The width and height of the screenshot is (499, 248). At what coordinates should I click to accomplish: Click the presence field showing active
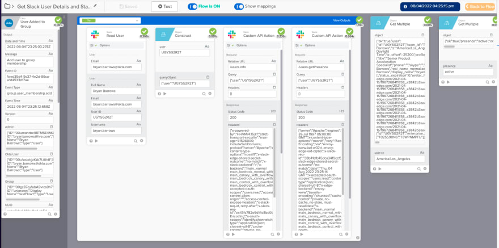click(x=468, y=72)
